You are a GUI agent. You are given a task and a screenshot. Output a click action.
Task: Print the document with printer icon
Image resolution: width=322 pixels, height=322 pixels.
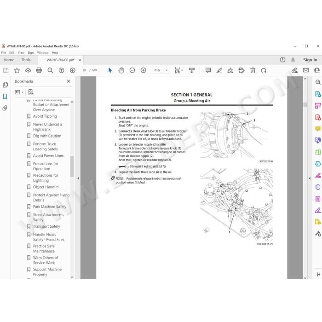[39, 70]
